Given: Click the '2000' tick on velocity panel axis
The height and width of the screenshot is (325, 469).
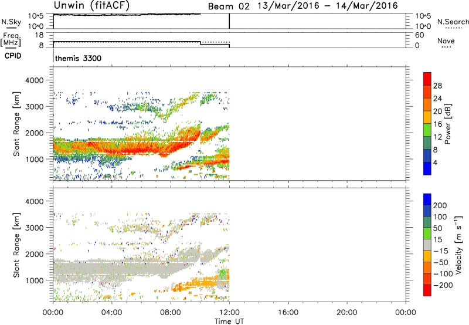Looking at the screenshot, I should [x=35, y=254].
